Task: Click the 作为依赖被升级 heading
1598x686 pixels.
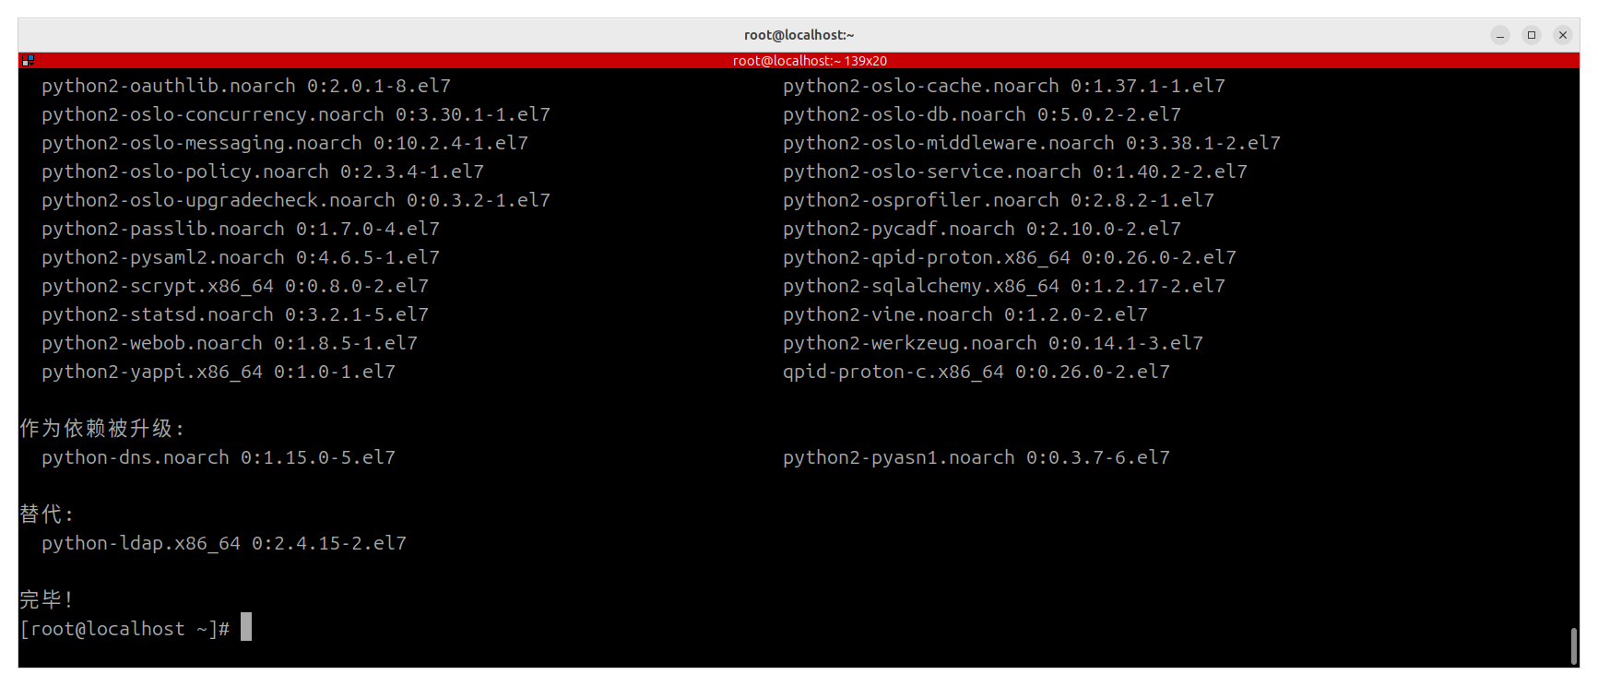Action: click(x=102, y=429)
